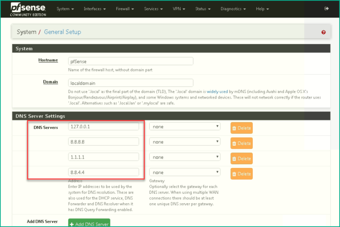Open the red help question-mark icon

pos(323,32)
